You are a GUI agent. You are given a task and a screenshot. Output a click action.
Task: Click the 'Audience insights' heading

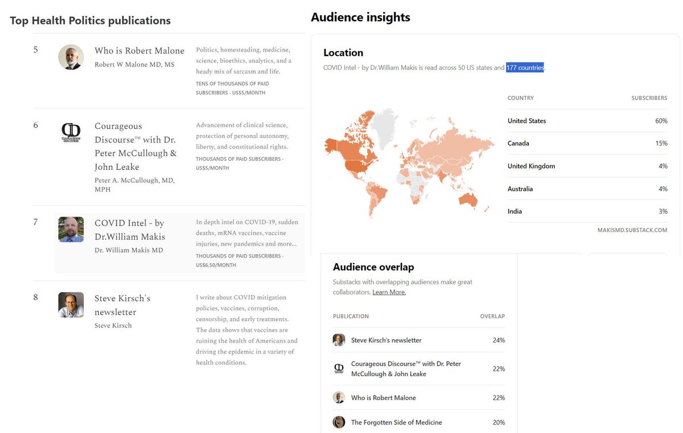pyautogui.click(x=360, y=17)
